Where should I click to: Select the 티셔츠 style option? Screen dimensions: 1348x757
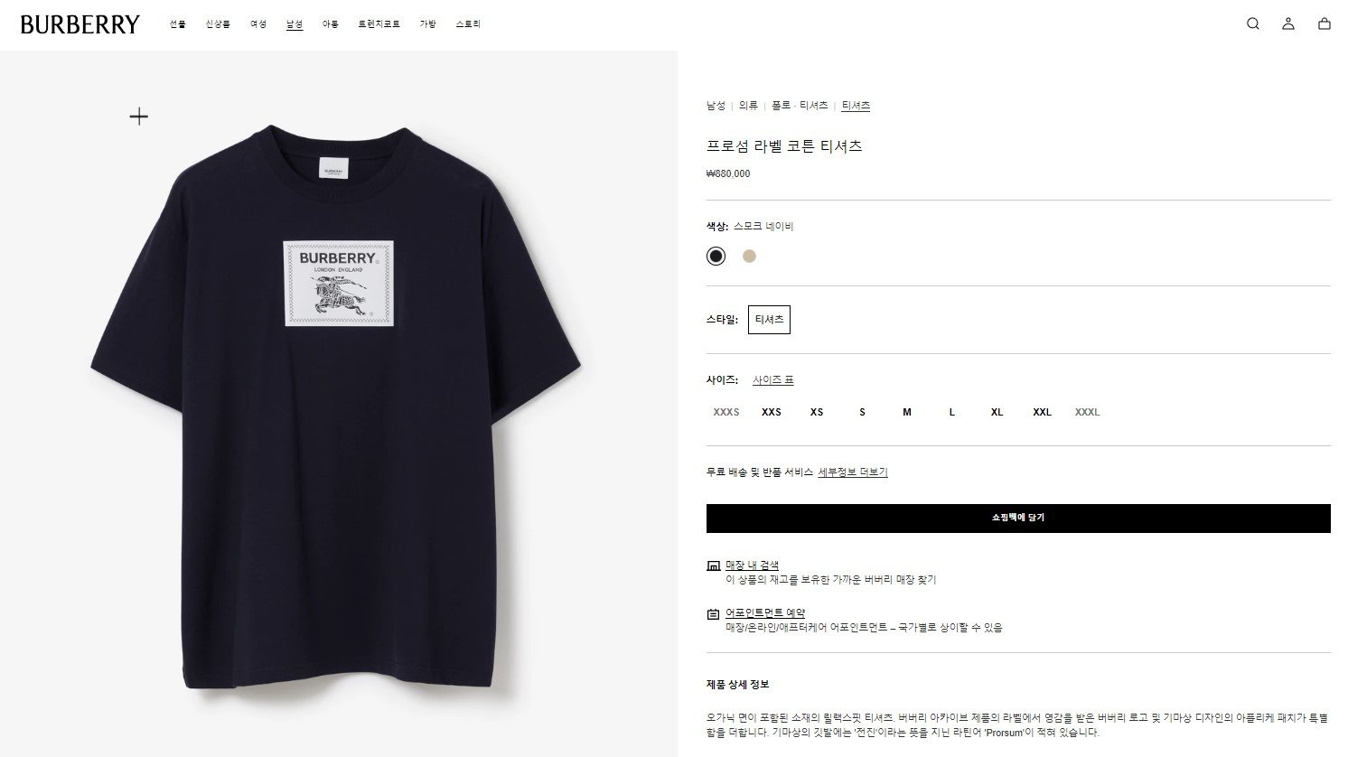(769, 320)
